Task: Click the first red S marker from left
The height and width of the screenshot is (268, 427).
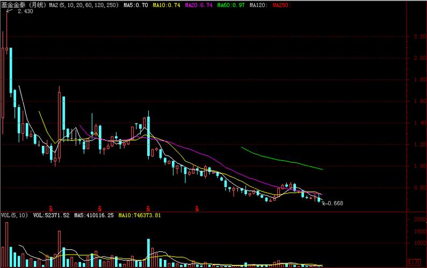Action: click(x=52, y=207)
